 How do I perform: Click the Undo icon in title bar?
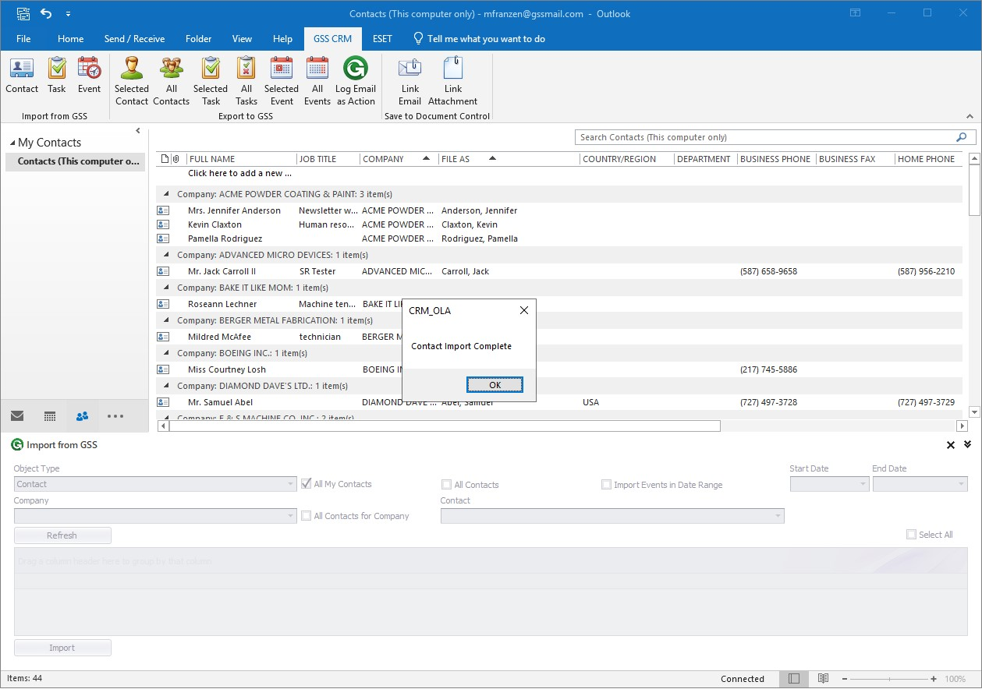tap(46, 13)
